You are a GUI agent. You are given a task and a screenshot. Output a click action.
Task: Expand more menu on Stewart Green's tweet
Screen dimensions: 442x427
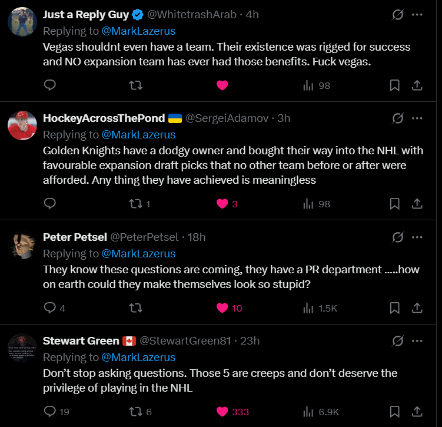pyautogui.click(x=417, y=340)
